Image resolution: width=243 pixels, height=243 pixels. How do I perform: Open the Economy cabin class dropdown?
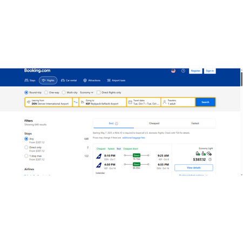(x=87, y=92)
